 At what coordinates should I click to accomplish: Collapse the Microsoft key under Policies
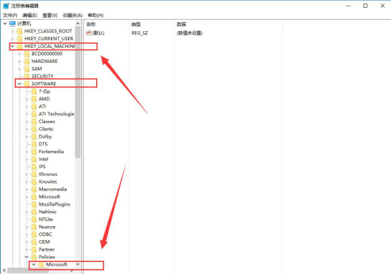click(x=34, y=265)
